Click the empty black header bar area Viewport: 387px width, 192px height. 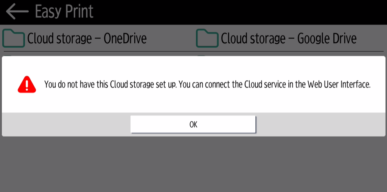(242, 12)
